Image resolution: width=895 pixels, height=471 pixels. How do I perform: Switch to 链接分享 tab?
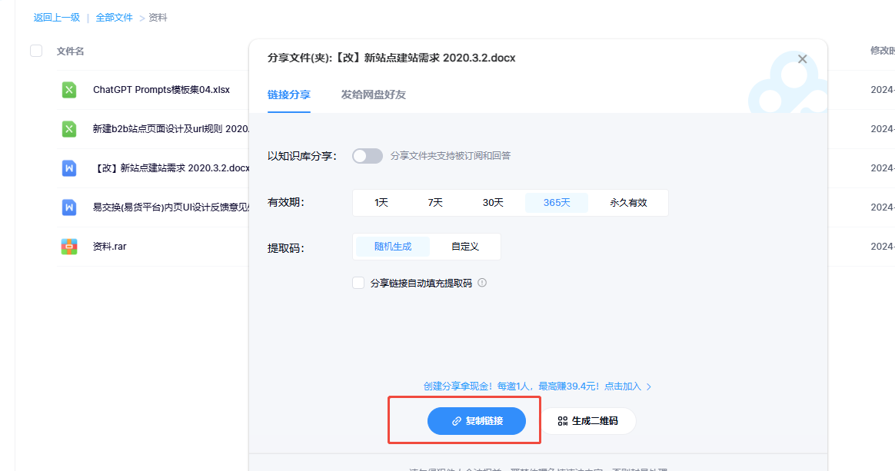(288, 95)
